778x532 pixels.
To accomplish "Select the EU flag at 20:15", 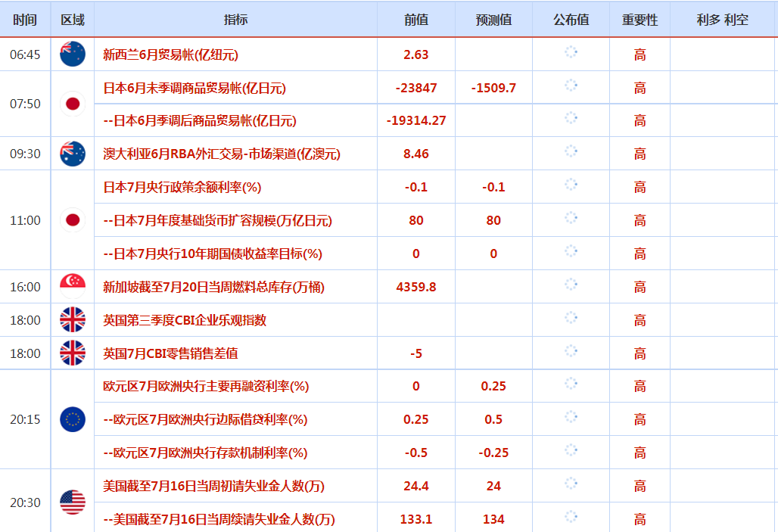I will [73, 419].
